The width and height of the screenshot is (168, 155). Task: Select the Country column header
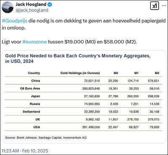[x=34, y=73]
